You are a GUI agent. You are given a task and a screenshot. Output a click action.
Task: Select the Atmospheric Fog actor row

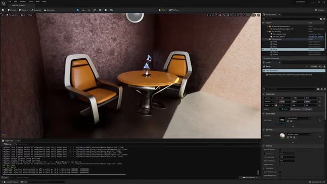(293, 34)
